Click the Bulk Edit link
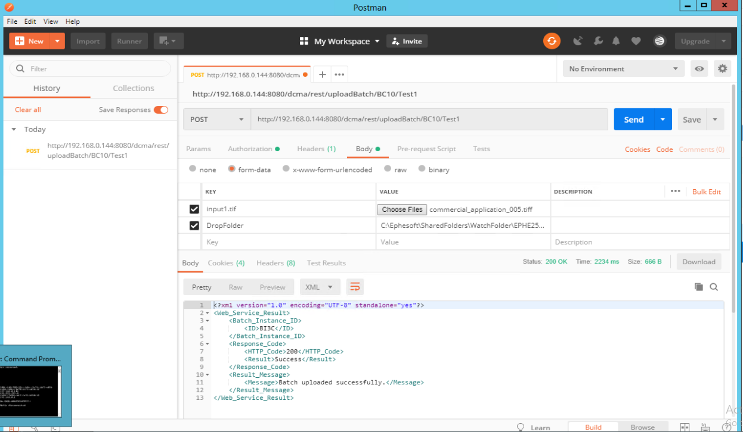Image resolution: width=743 pixels, height=432 pixels. 707,192
